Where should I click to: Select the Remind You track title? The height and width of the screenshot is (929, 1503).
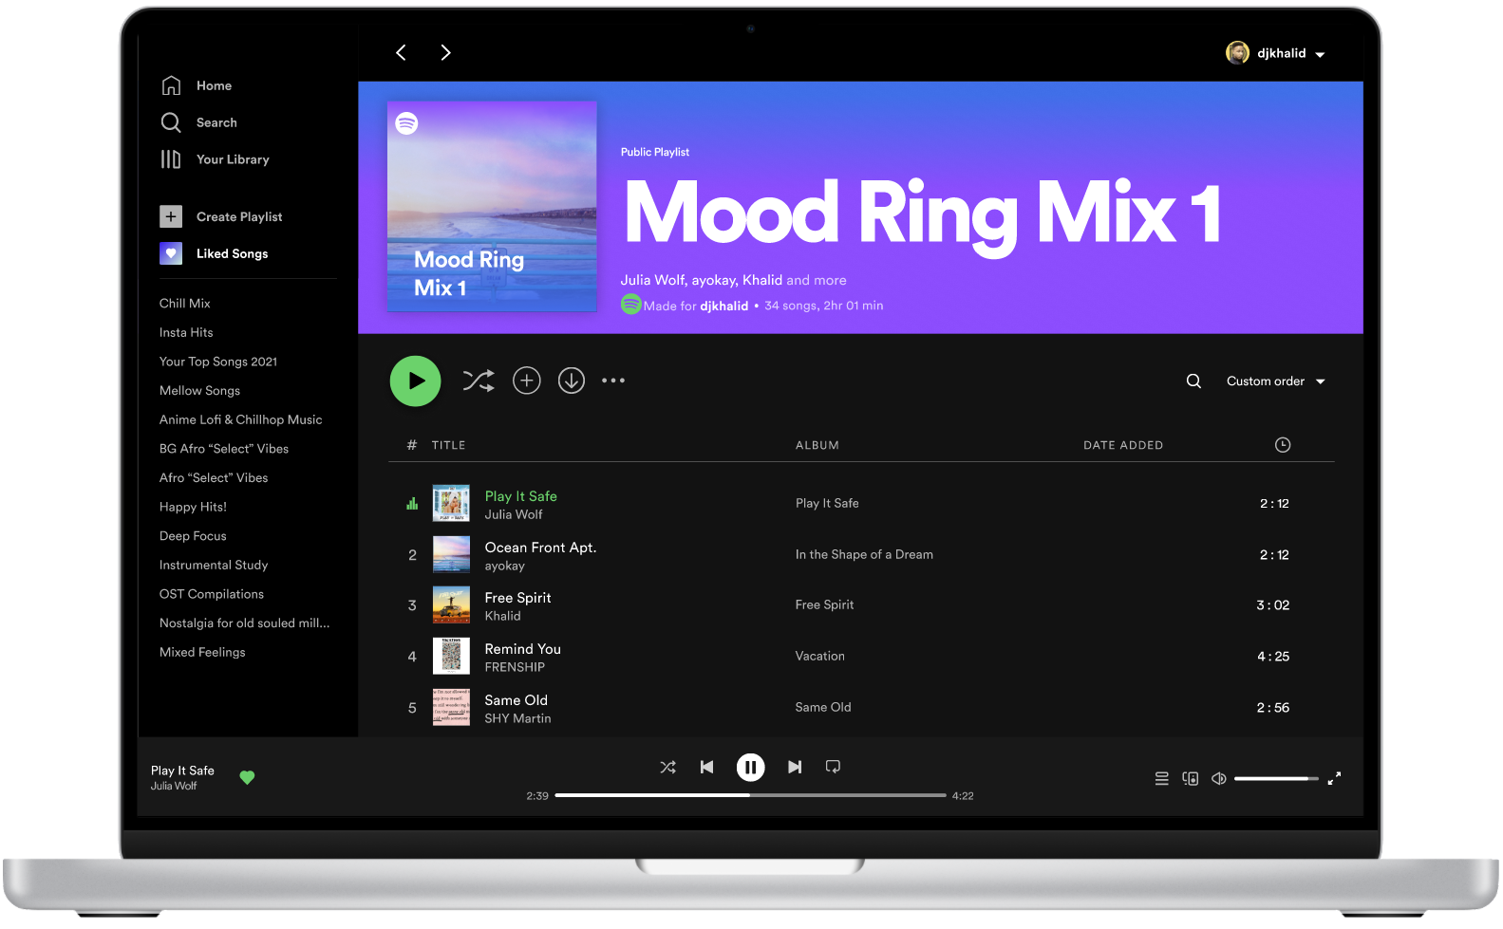coord(522,649)
